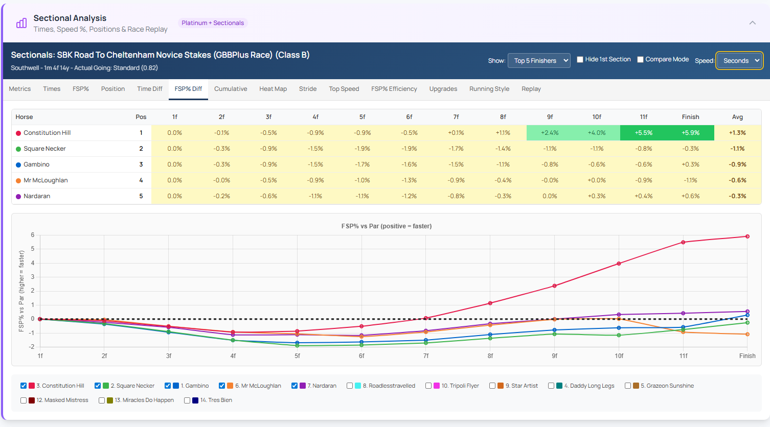Check Miracles Do Happen in chart legend
Screen dimensions: 770x427
click(x=102, y=400)
